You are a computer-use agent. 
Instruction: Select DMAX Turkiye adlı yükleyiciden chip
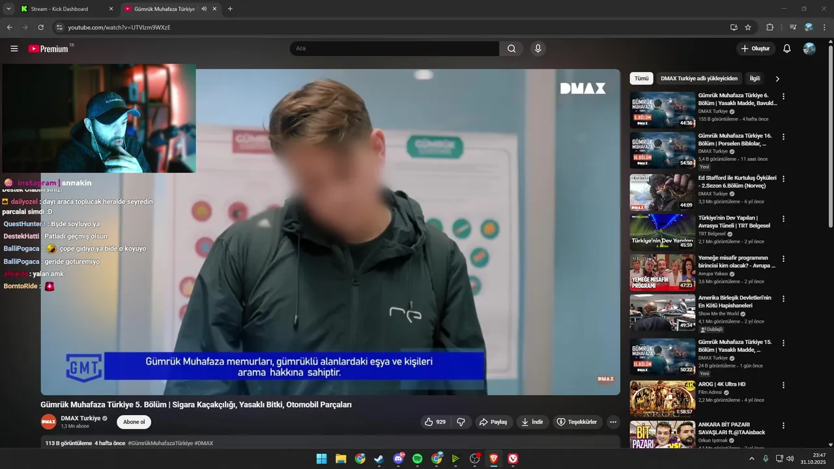click(x=699, y=79)
